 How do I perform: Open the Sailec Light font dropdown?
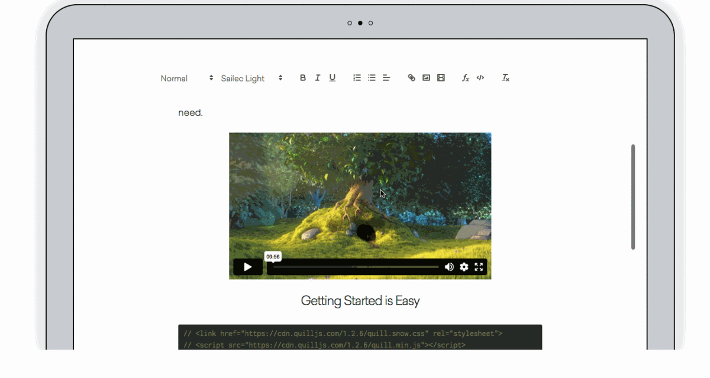[x=251, y=78]
